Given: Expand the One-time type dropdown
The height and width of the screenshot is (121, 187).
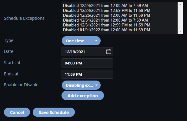Looking at the screenshot, I should pyautogui.click(x=81, y=41).
